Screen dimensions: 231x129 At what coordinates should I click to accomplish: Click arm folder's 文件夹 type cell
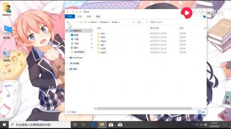(x=182, y=33)
